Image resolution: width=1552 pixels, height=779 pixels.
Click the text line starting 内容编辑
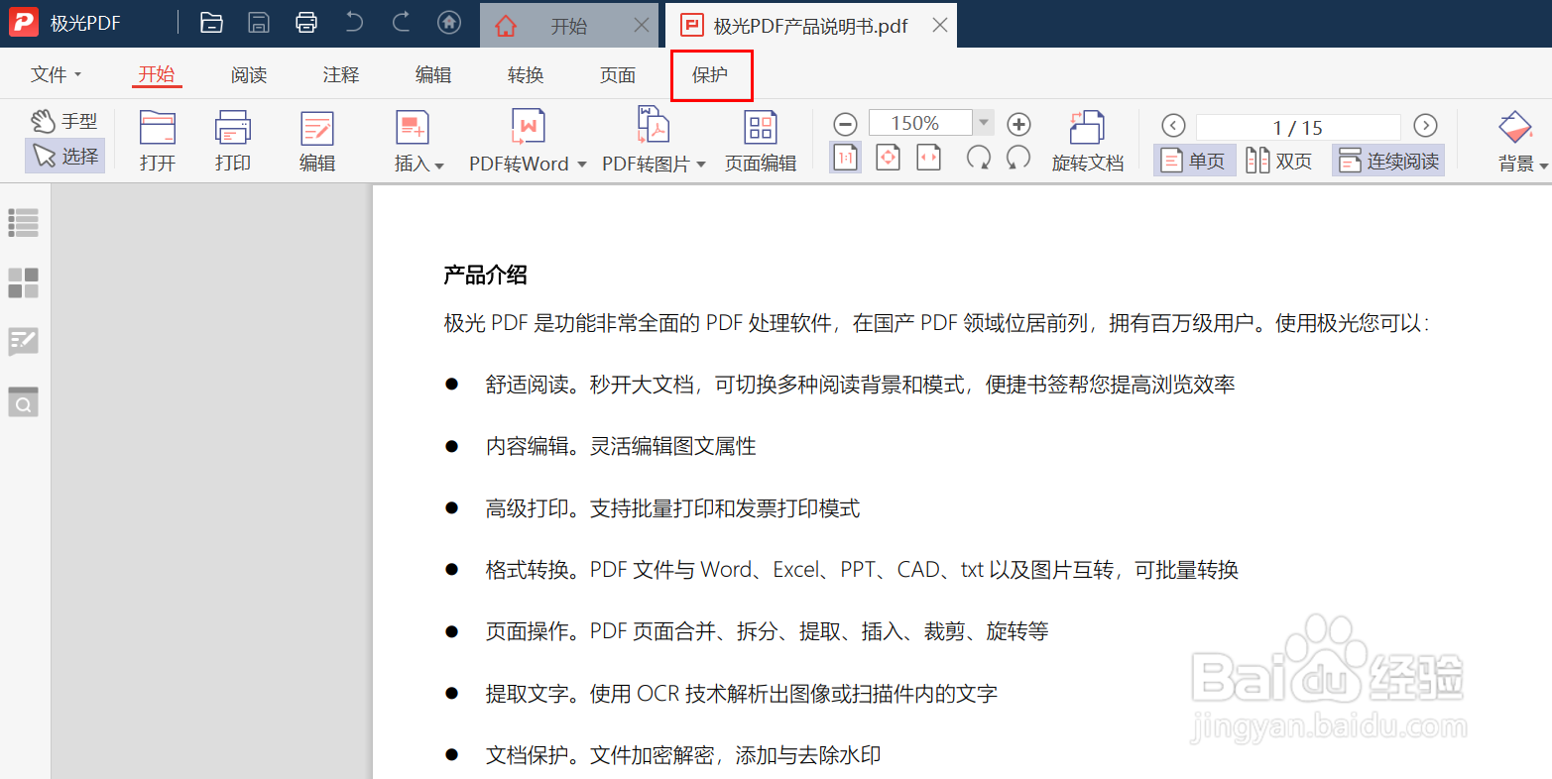621,447
